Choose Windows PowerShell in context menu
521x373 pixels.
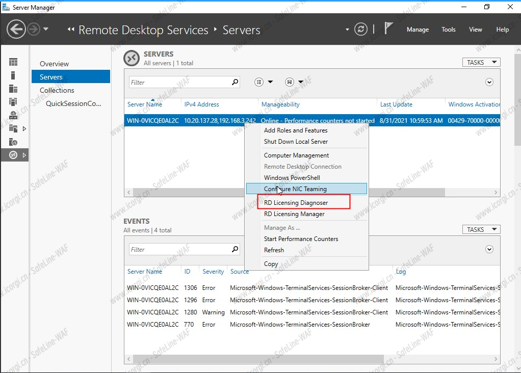(292, 178)
